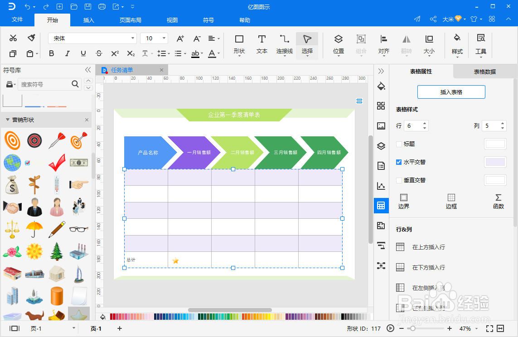The width and height of the screenshot is (518, 337).
Task: Click the Border (边界) table icon
Action: (403, 202)
